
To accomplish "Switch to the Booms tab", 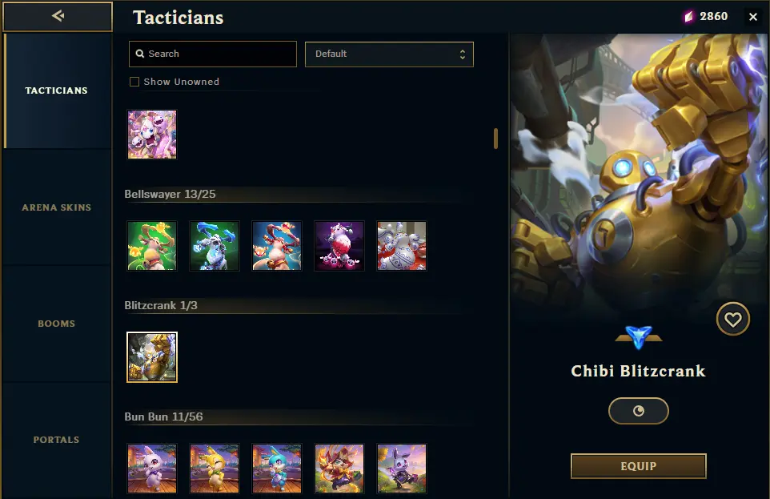I will (x=57, y=324).
